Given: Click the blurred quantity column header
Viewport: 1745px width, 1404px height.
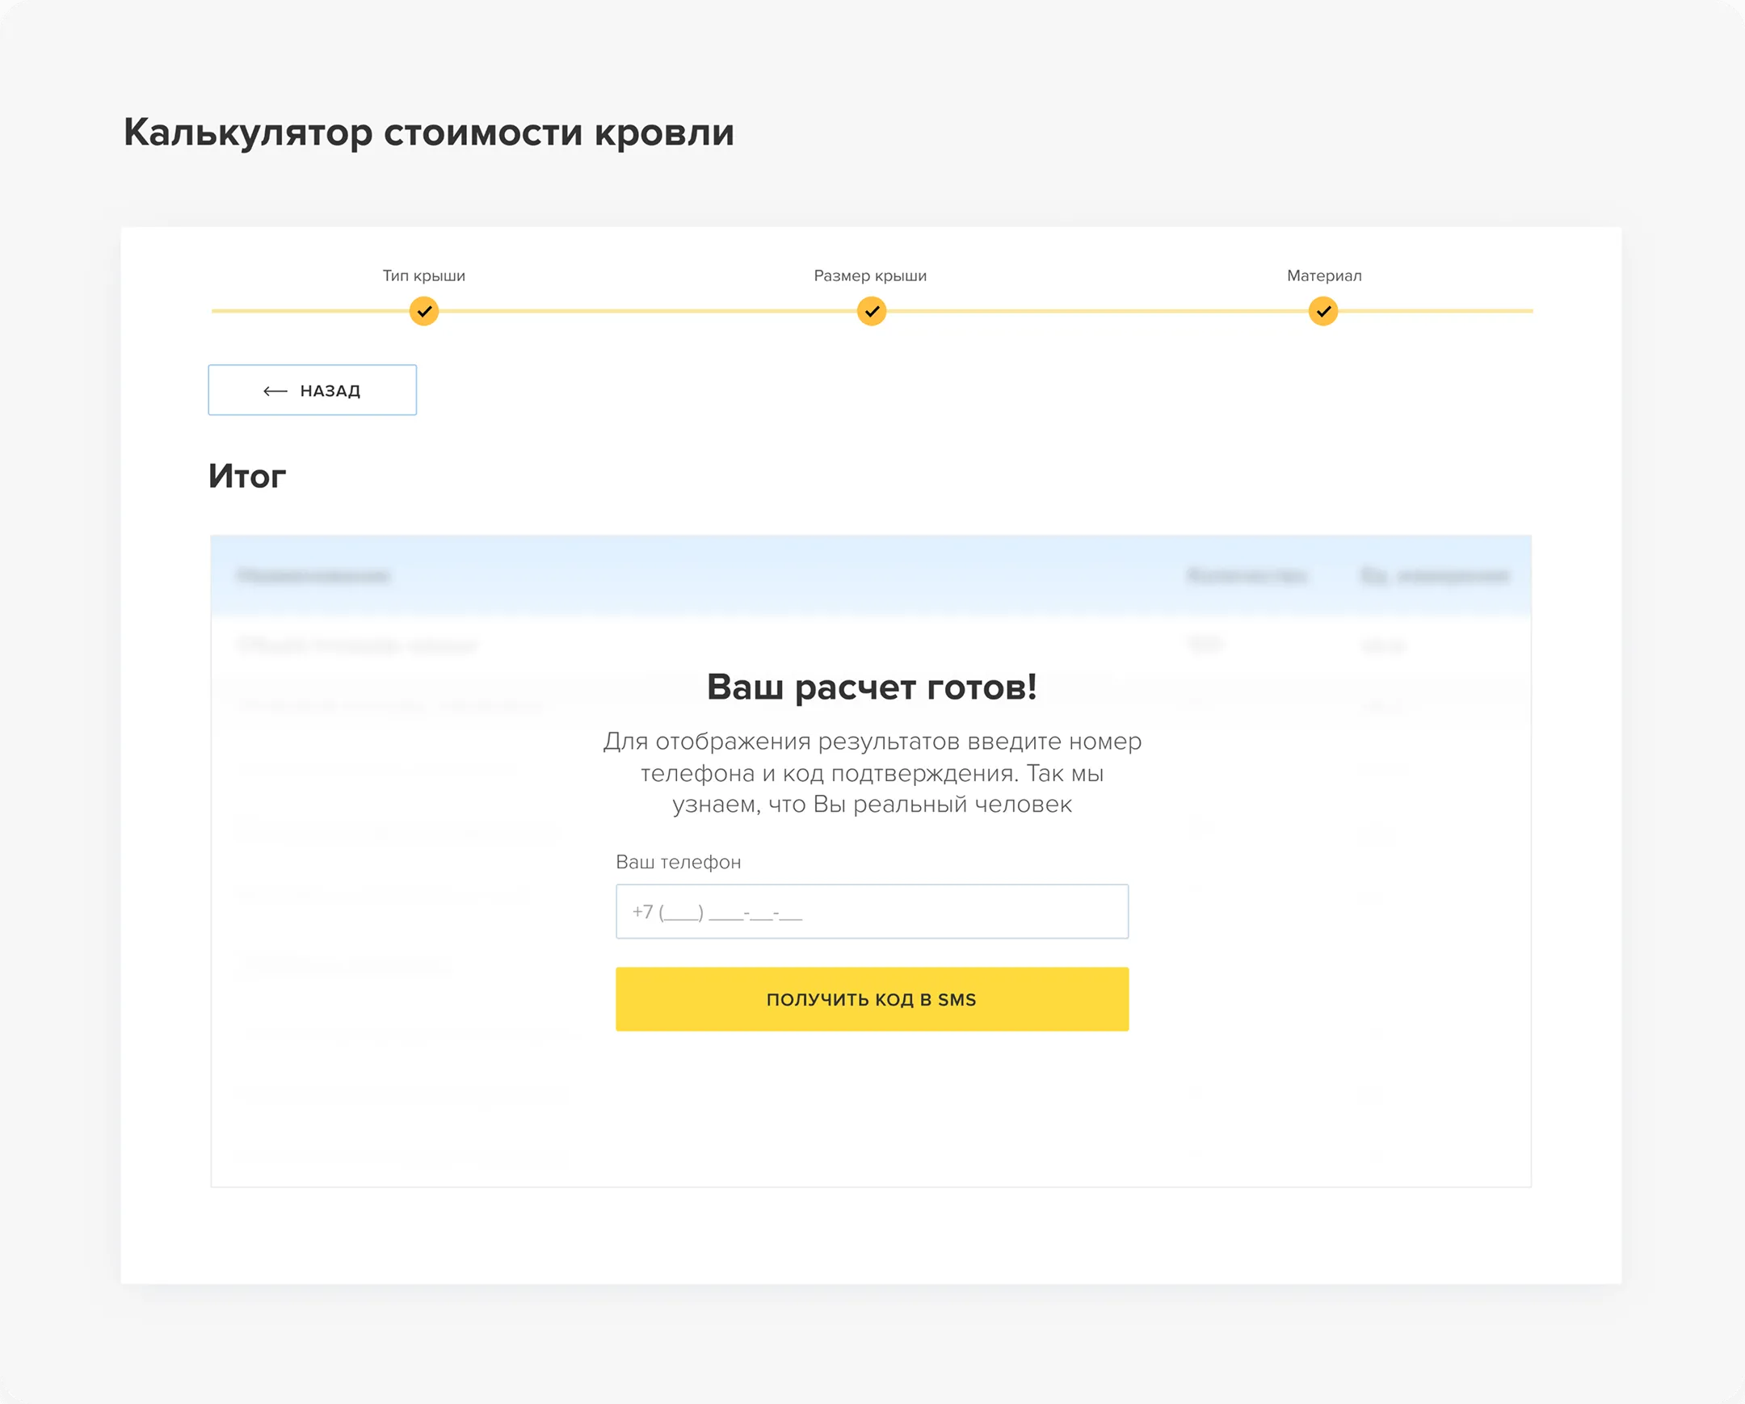Looking at the screenshot, I should point(1247,576).
